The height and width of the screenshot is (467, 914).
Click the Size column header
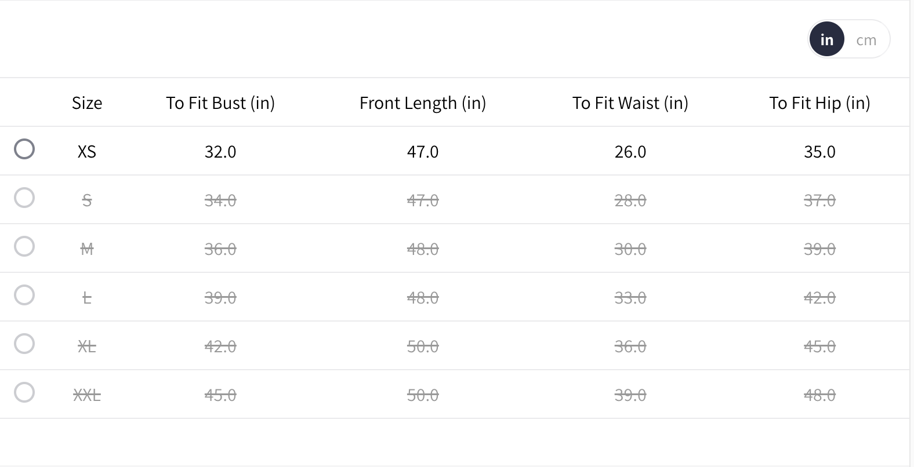[87, 103]
